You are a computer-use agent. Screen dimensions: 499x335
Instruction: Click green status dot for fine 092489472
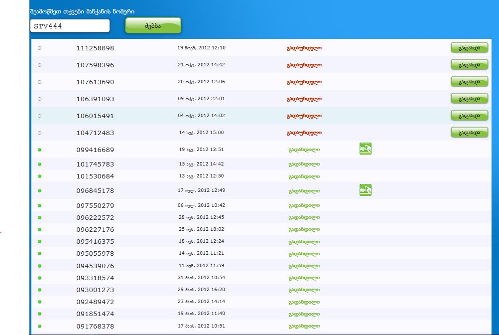39,302
